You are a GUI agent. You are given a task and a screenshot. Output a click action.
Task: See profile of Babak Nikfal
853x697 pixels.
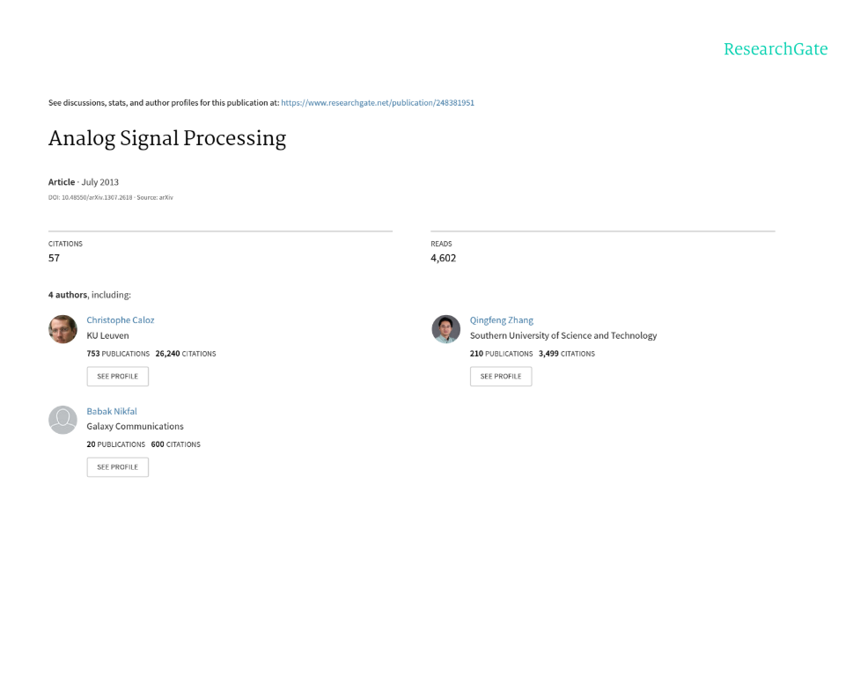[117, 467]
